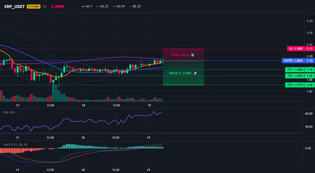315x173 pixels.
Task: Click the 1.07 price axis label
Action: [309, 91]
